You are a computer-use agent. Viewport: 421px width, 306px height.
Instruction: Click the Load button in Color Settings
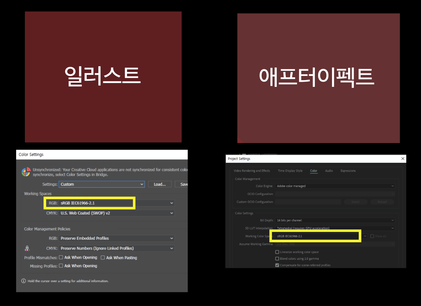coord(160,184)
